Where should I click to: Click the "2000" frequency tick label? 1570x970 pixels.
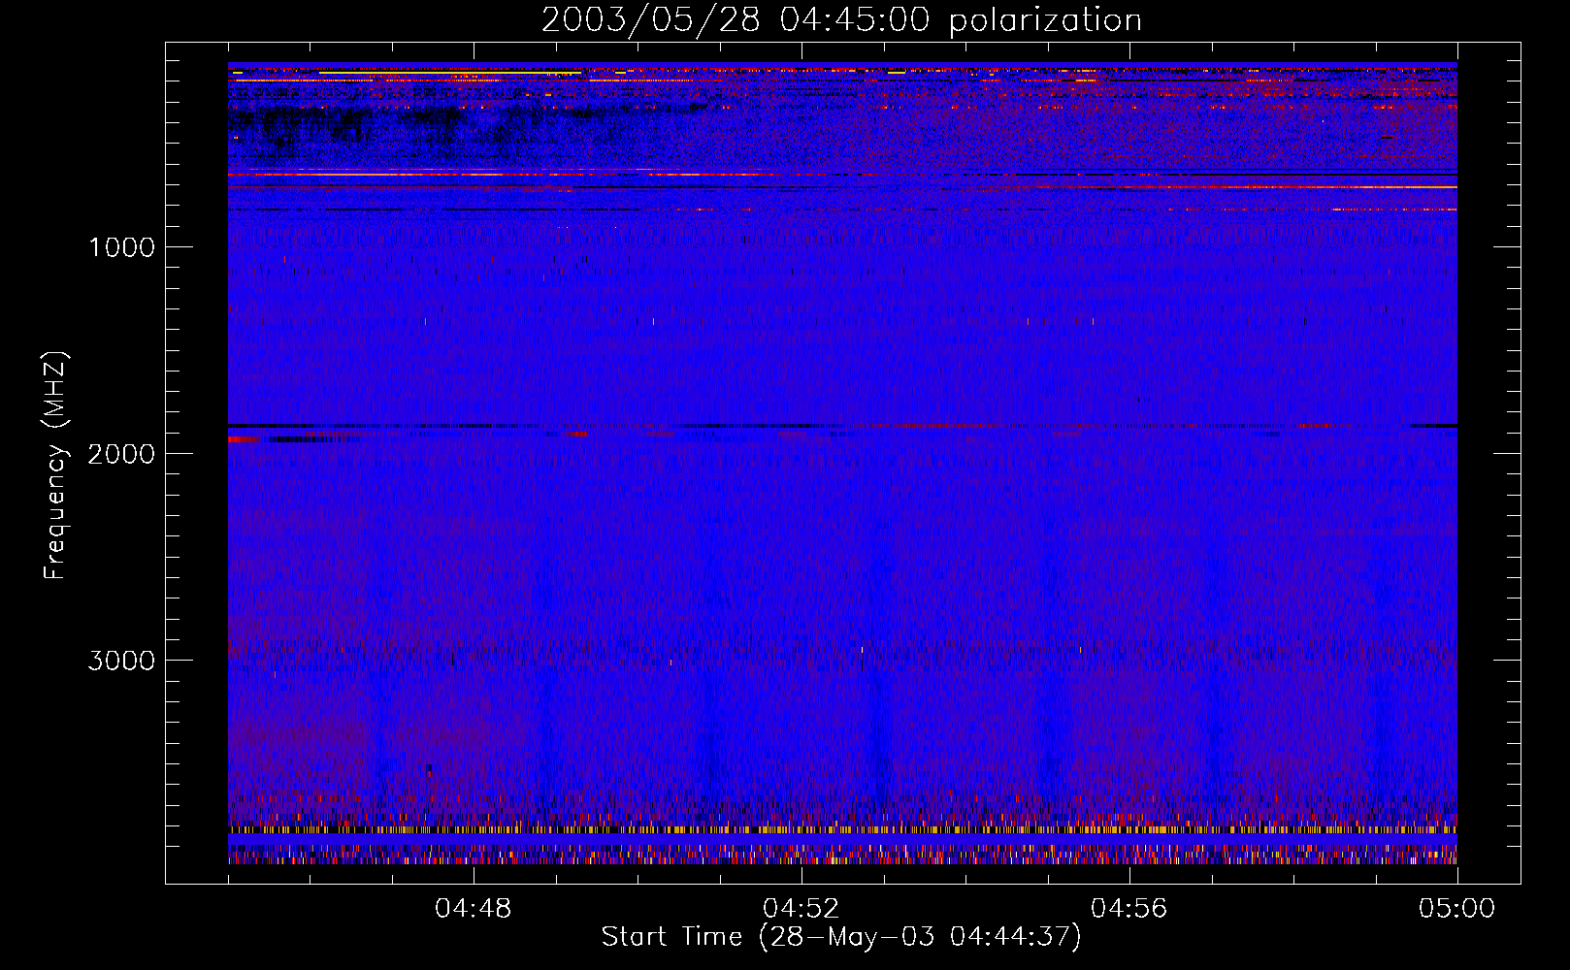(121, 454)
